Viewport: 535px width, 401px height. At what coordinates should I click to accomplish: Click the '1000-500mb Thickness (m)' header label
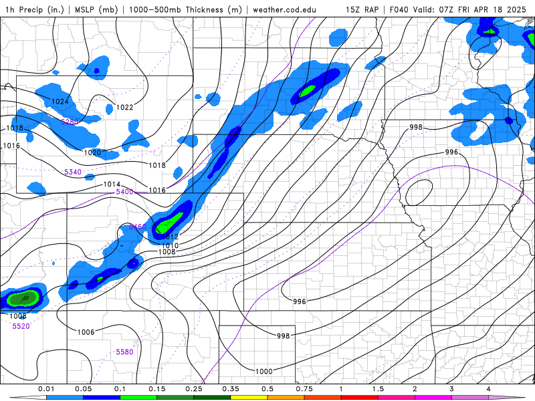185,9
